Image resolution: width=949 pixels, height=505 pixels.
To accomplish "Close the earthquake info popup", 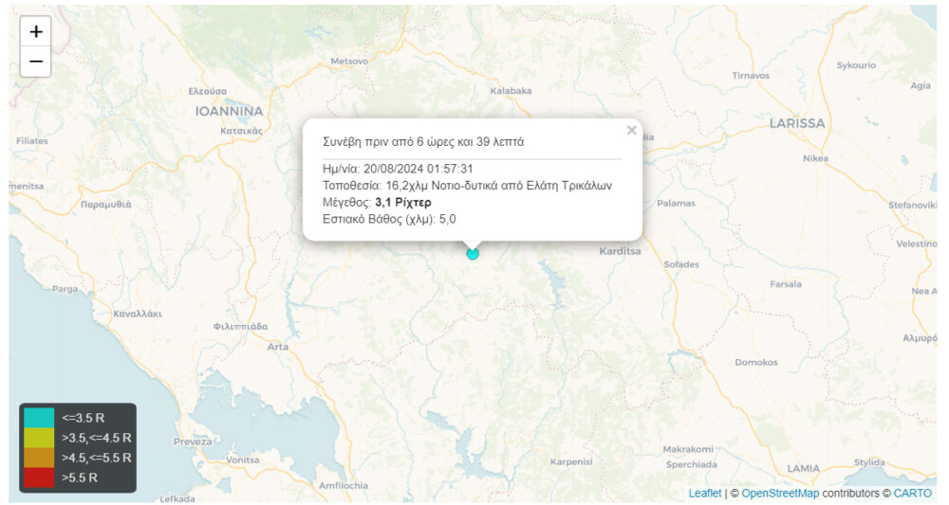I will 631,131.
